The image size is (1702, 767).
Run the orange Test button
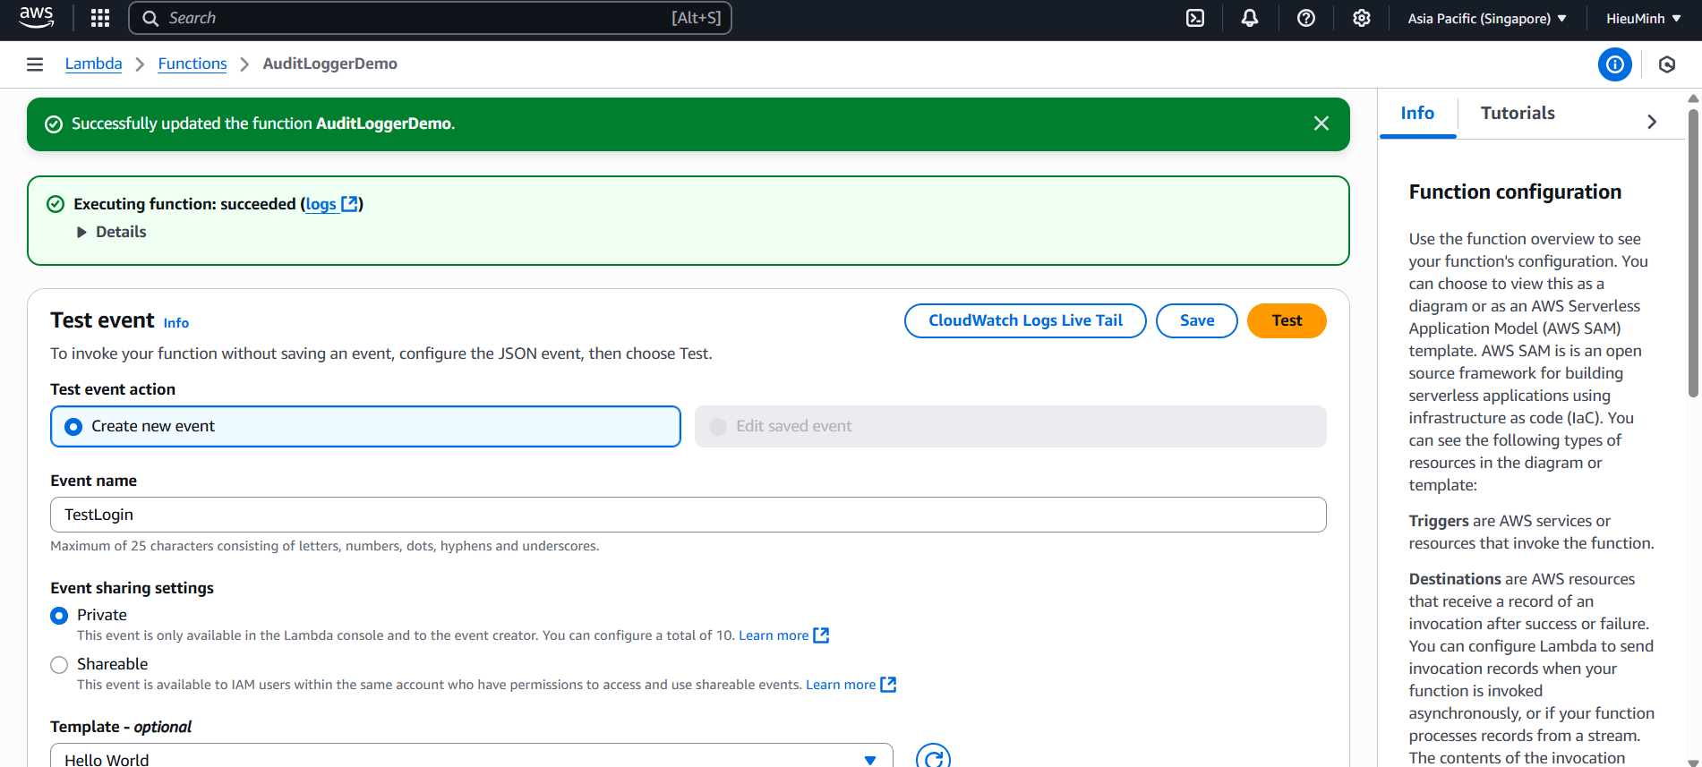click(x=1287, y=320)
